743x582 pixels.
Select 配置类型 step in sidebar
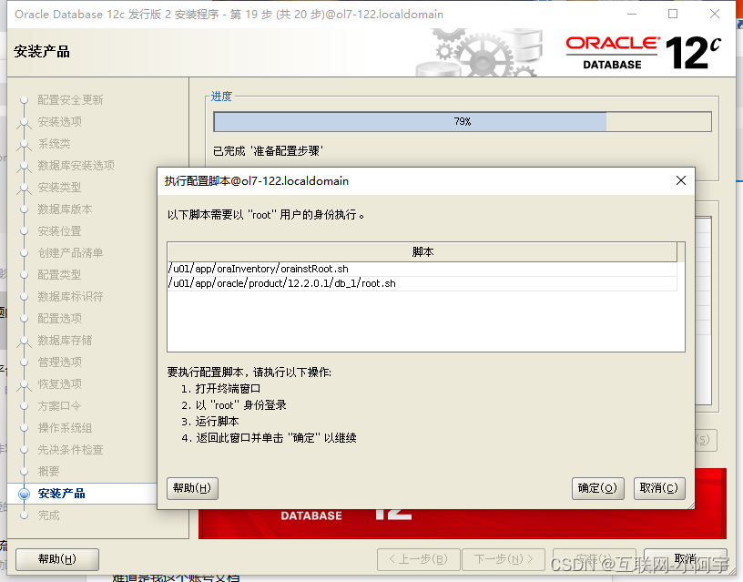point(60,275)
